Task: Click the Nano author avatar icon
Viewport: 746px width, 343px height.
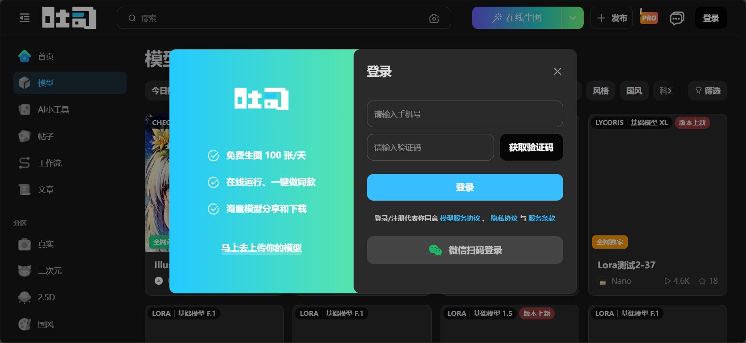Action: (x=602, y=281)
